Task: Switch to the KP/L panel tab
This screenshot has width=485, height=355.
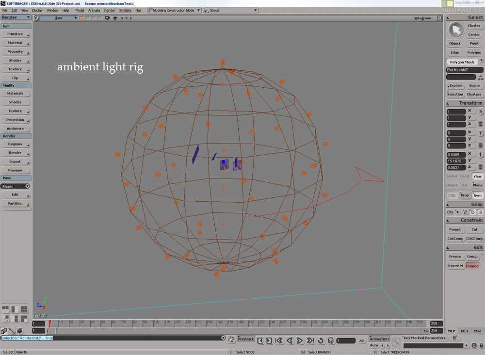Action: (x=465, y=331)
